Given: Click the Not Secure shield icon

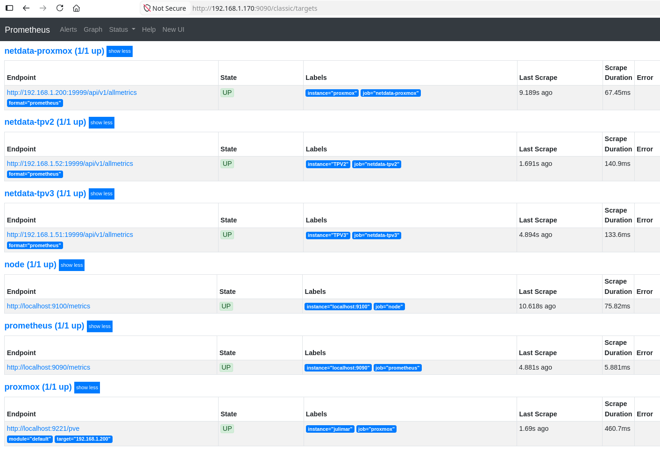Looking at the screenshot, I should pos(147,8).
